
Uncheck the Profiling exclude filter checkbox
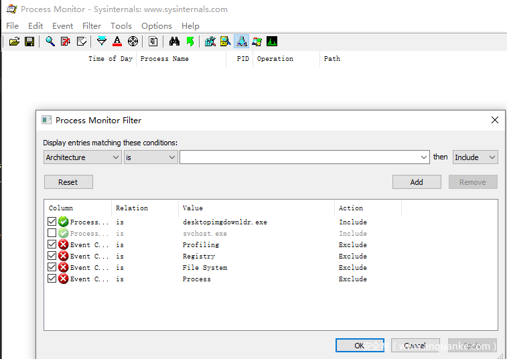pos(52,244)
